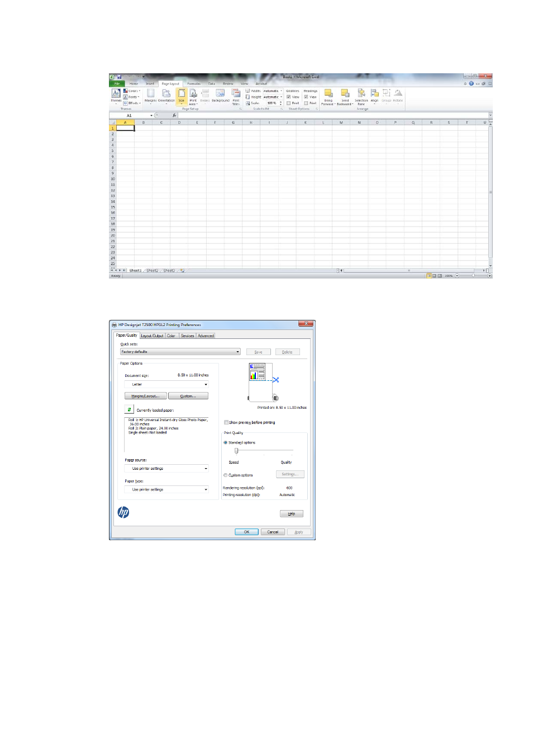
Task: Click the Speed-Quality slider handle
Action: coord(236,451)
